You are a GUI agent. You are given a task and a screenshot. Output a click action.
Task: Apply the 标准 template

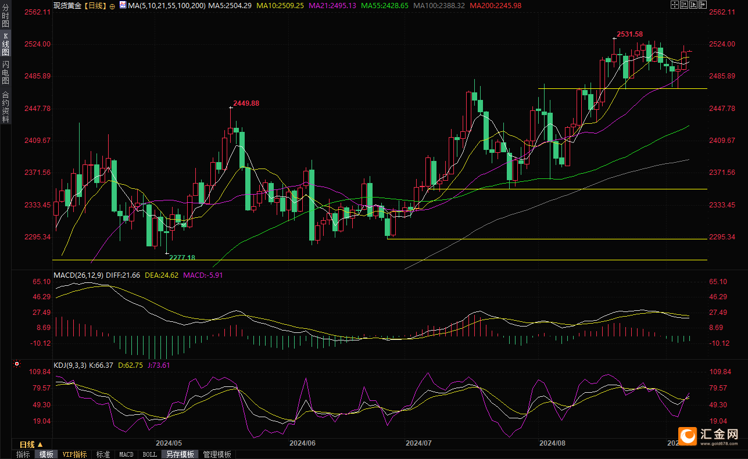(103, 454)
